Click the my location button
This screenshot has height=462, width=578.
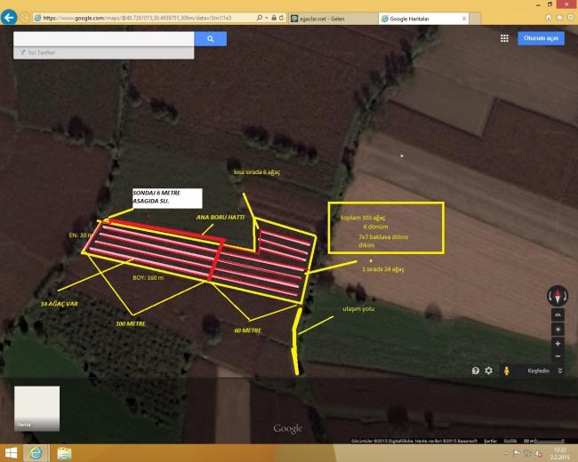(558, 329)
